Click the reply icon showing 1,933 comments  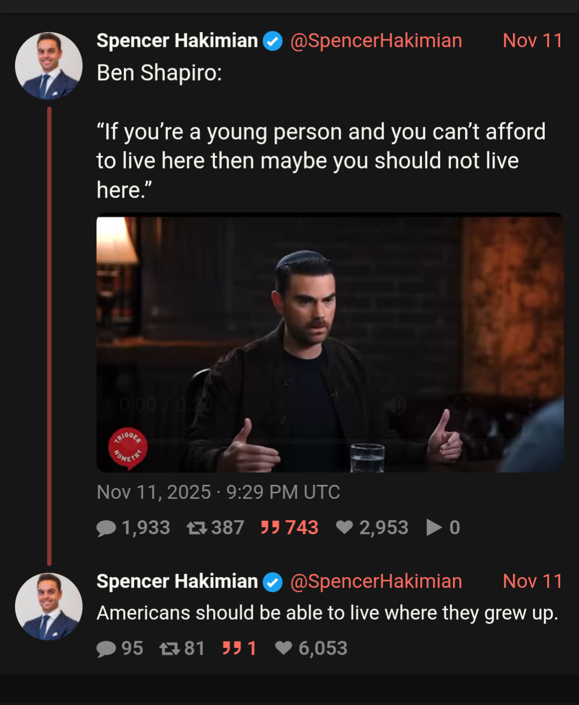point(106,528)
